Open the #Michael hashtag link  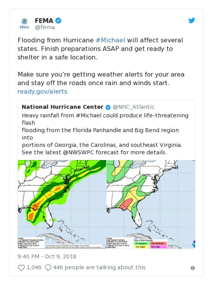[x=110, y=40]
